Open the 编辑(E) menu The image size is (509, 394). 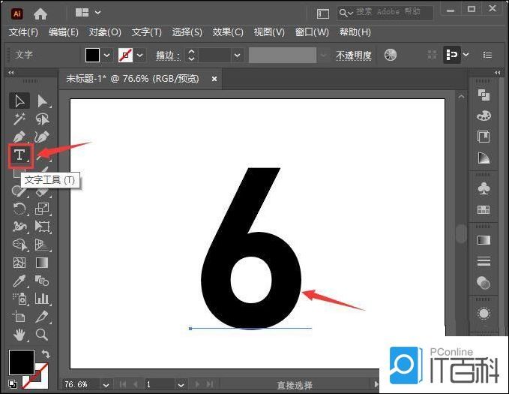(63, 32)
